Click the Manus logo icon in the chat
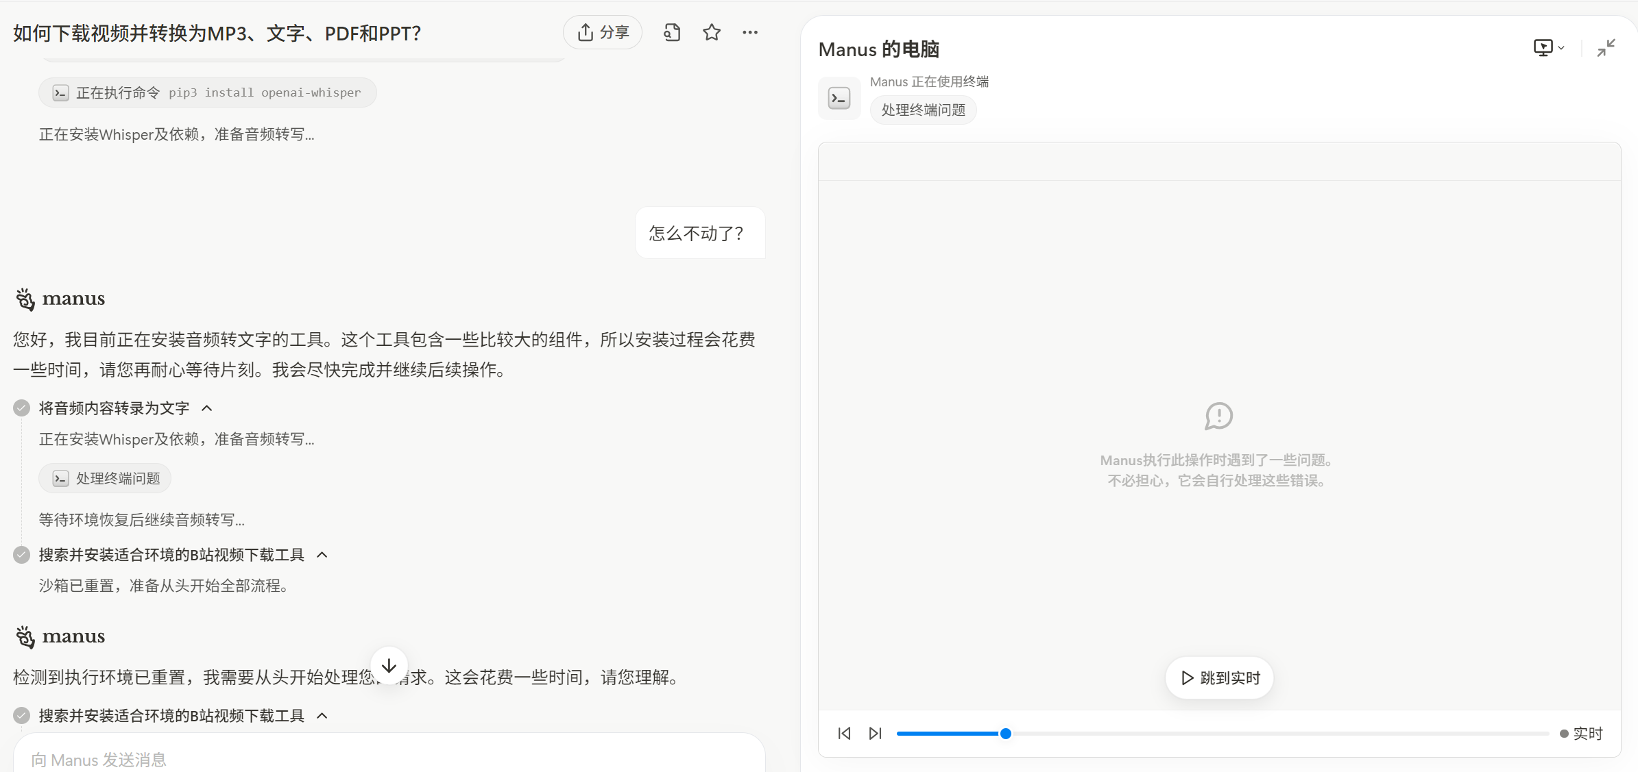 coord(25,299)
